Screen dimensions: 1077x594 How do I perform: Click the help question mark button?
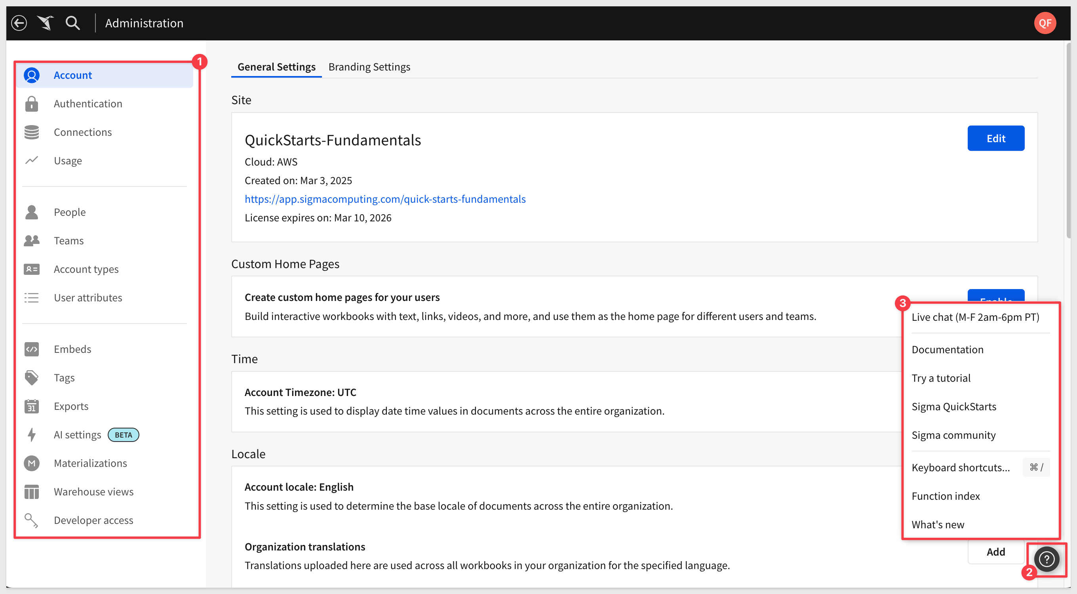[1046, 559]
